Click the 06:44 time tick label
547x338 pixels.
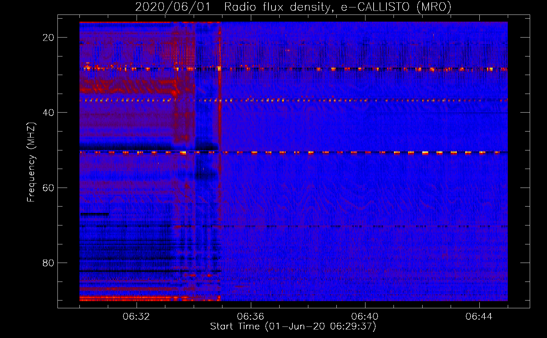coord(479,317)
